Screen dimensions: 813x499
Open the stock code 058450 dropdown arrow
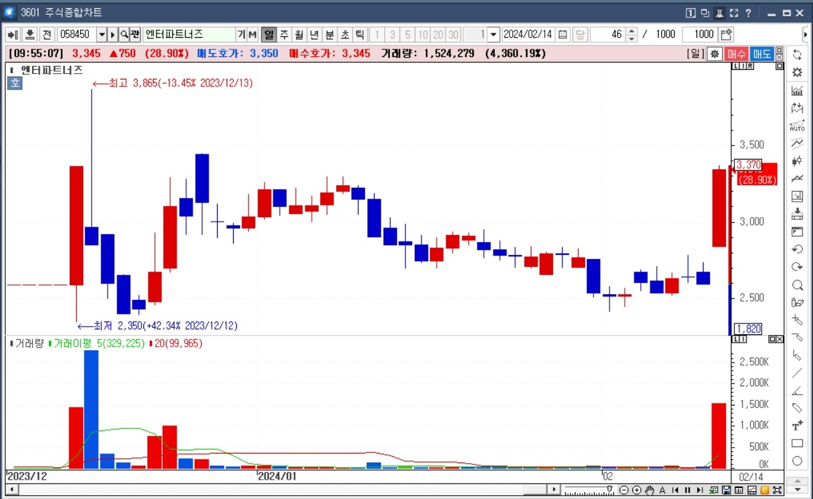click(x=102, y=34)
